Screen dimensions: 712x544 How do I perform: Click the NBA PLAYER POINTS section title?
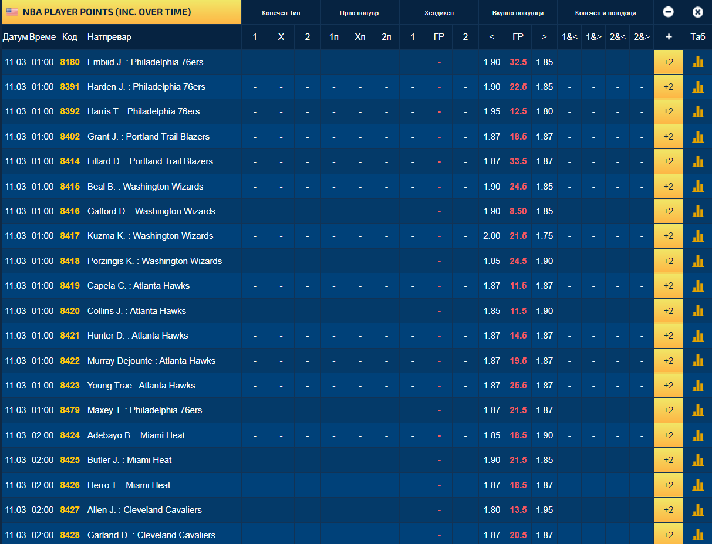[x=107, y=12]
